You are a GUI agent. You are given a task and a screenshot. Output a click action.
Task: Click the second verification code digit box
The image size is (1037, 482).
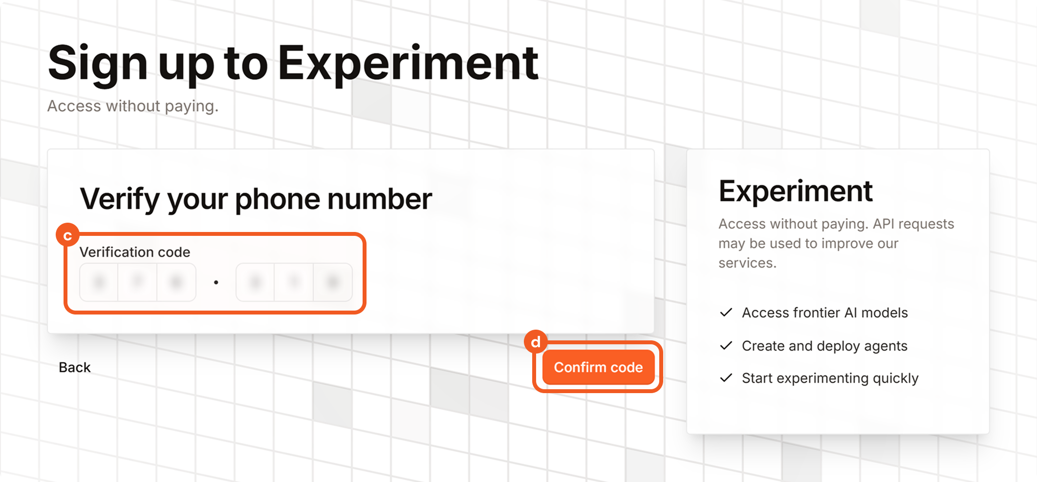(138, 282)
